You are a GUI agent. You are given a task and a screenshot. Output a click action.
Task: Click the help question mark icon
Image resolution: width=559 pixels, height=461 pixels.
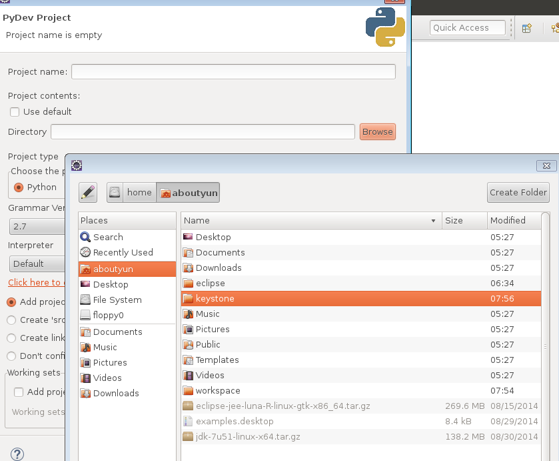tap(17, 454)
